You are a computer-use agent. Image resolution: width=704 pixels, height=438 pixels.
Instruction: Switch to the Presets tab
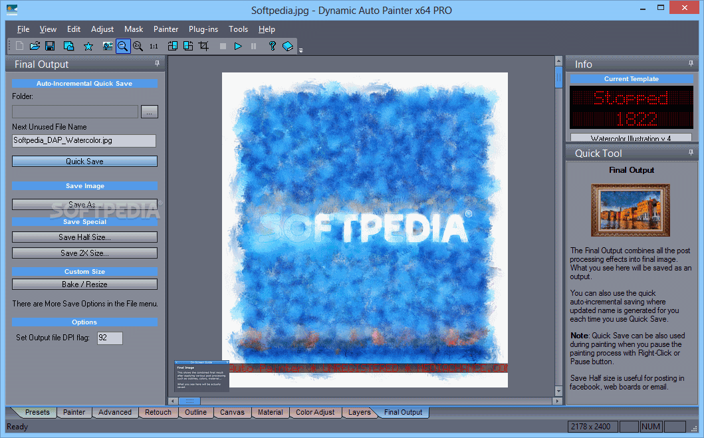coord(37,412)
